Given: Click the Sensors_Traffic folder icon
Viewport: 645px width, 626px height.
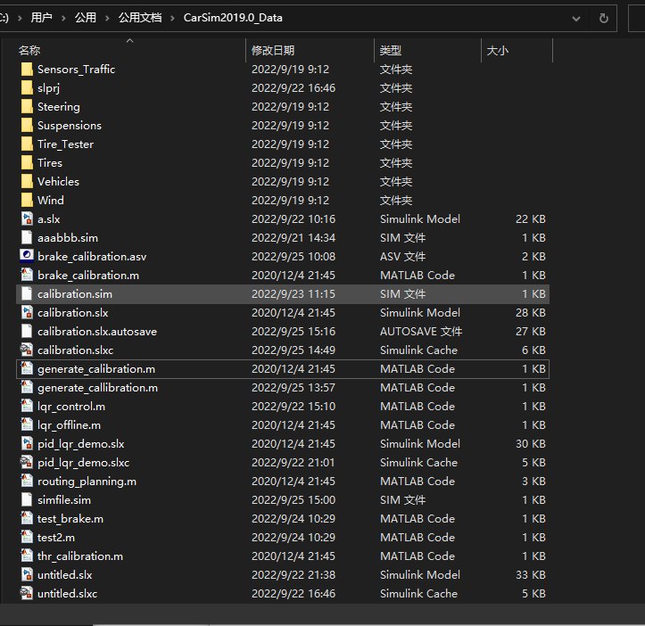Looking at the screenshot, I should [27, 69].
